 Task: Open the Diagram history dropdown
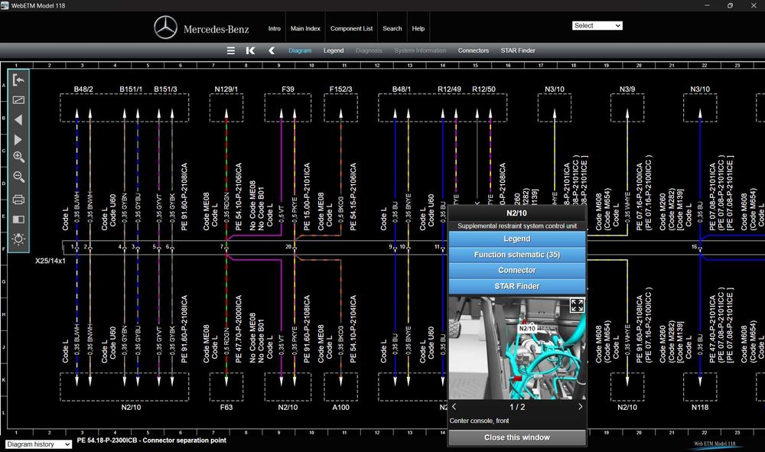pos(38,444)
